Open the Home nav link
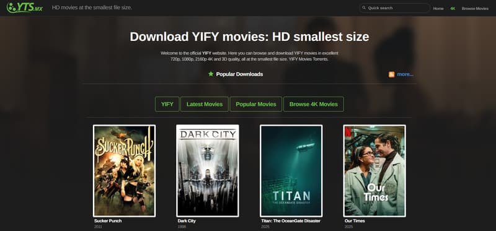The image size is (496, 231). pyautogui.click(x=438, y=9)
